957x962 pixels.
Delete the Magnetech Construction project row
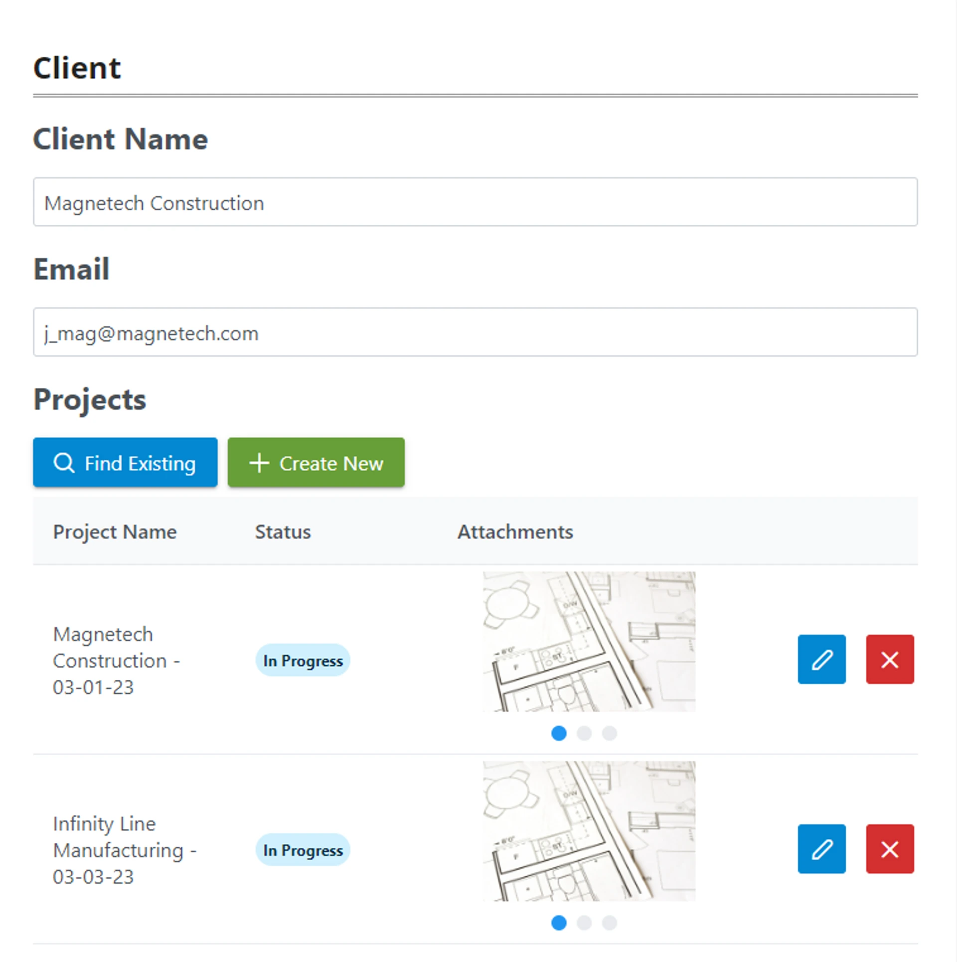[890, 659]
